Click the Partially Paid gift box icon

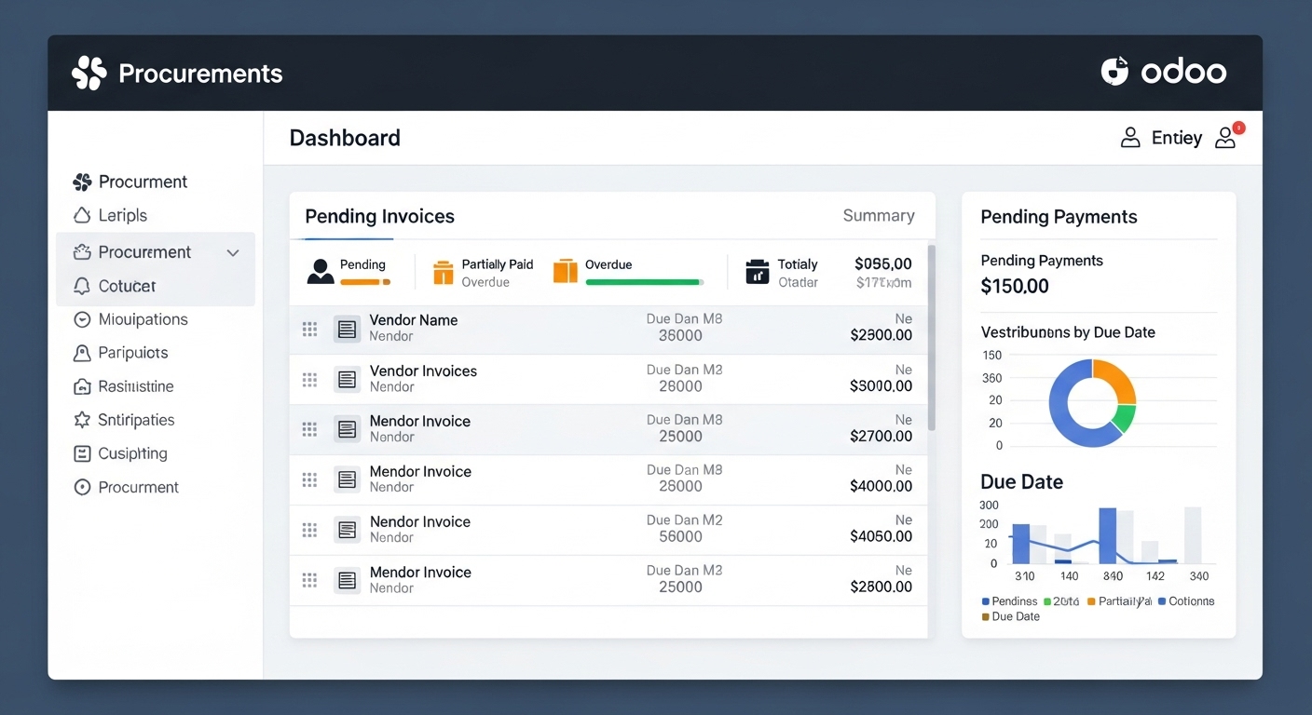pos(444,272)
